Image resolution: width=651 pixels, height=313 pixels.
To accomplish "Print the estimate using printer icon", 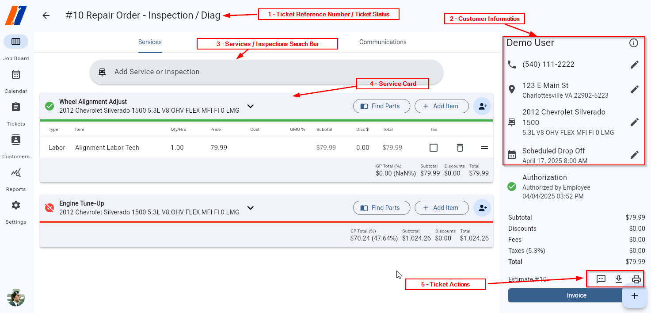I will (636, 279).
